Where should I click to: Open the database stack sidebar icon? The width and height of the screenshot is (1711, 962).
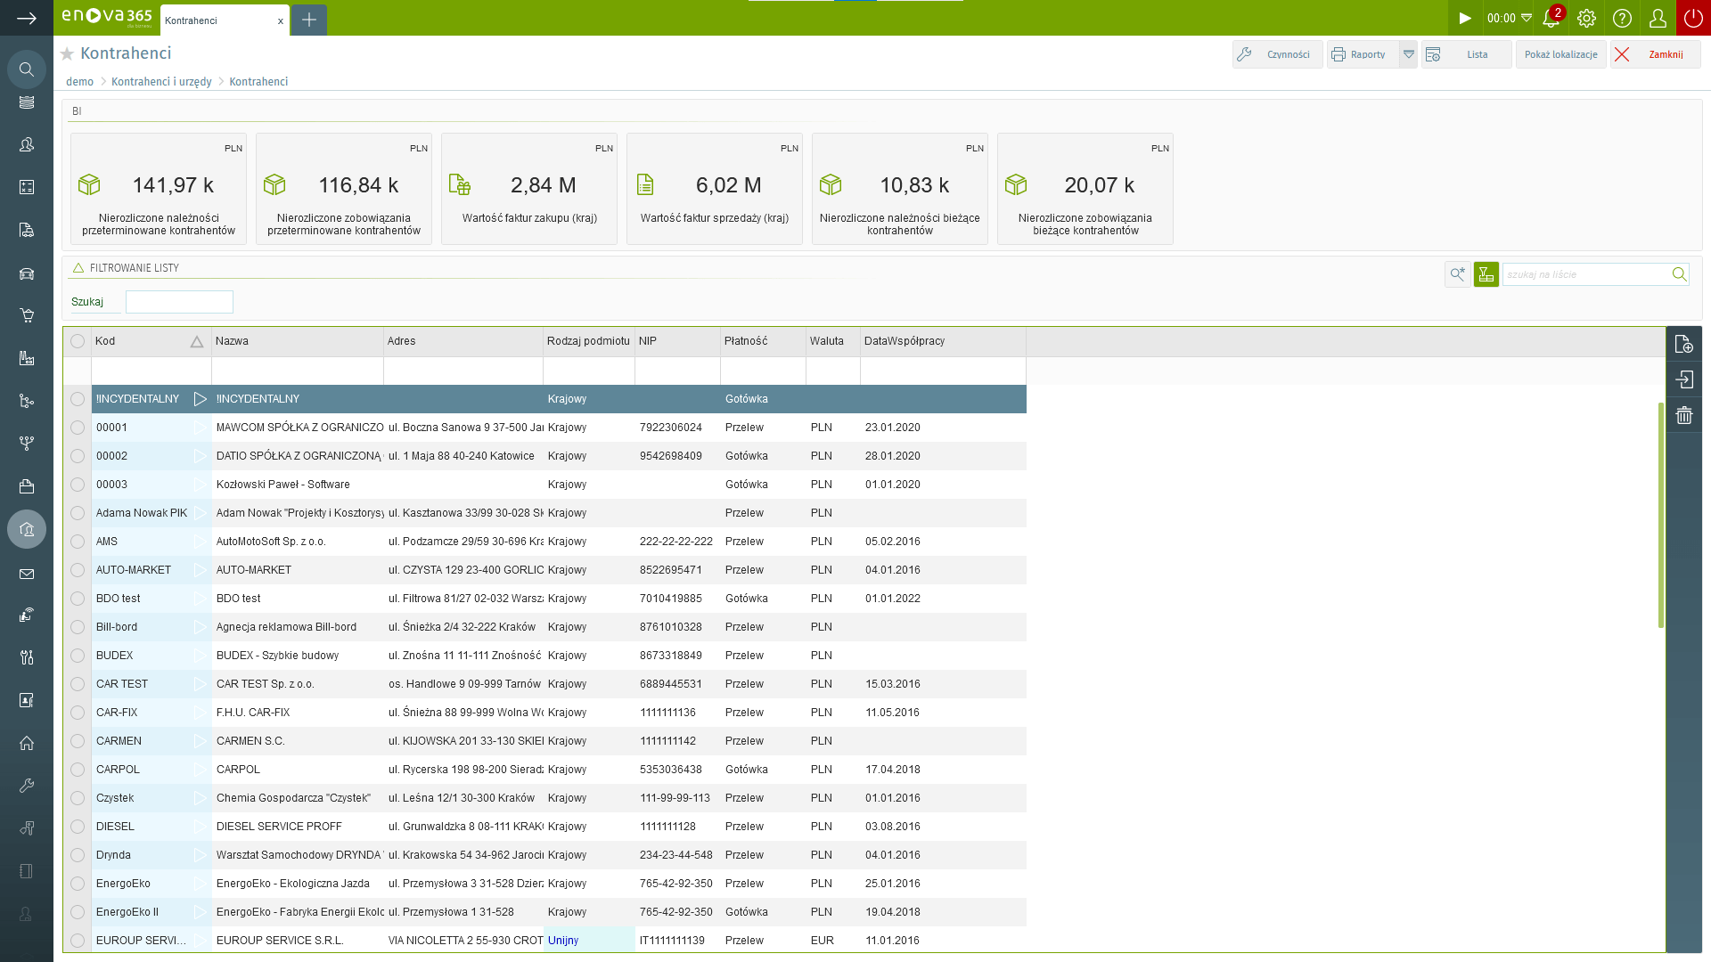point(27,102)
